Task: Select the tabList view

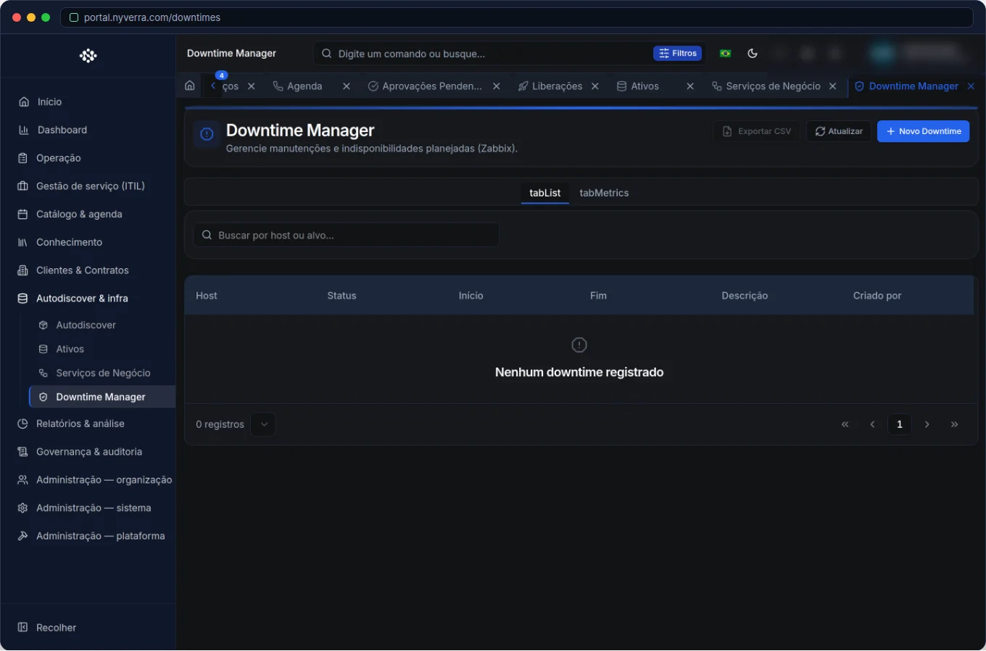Action: [545, 193]
